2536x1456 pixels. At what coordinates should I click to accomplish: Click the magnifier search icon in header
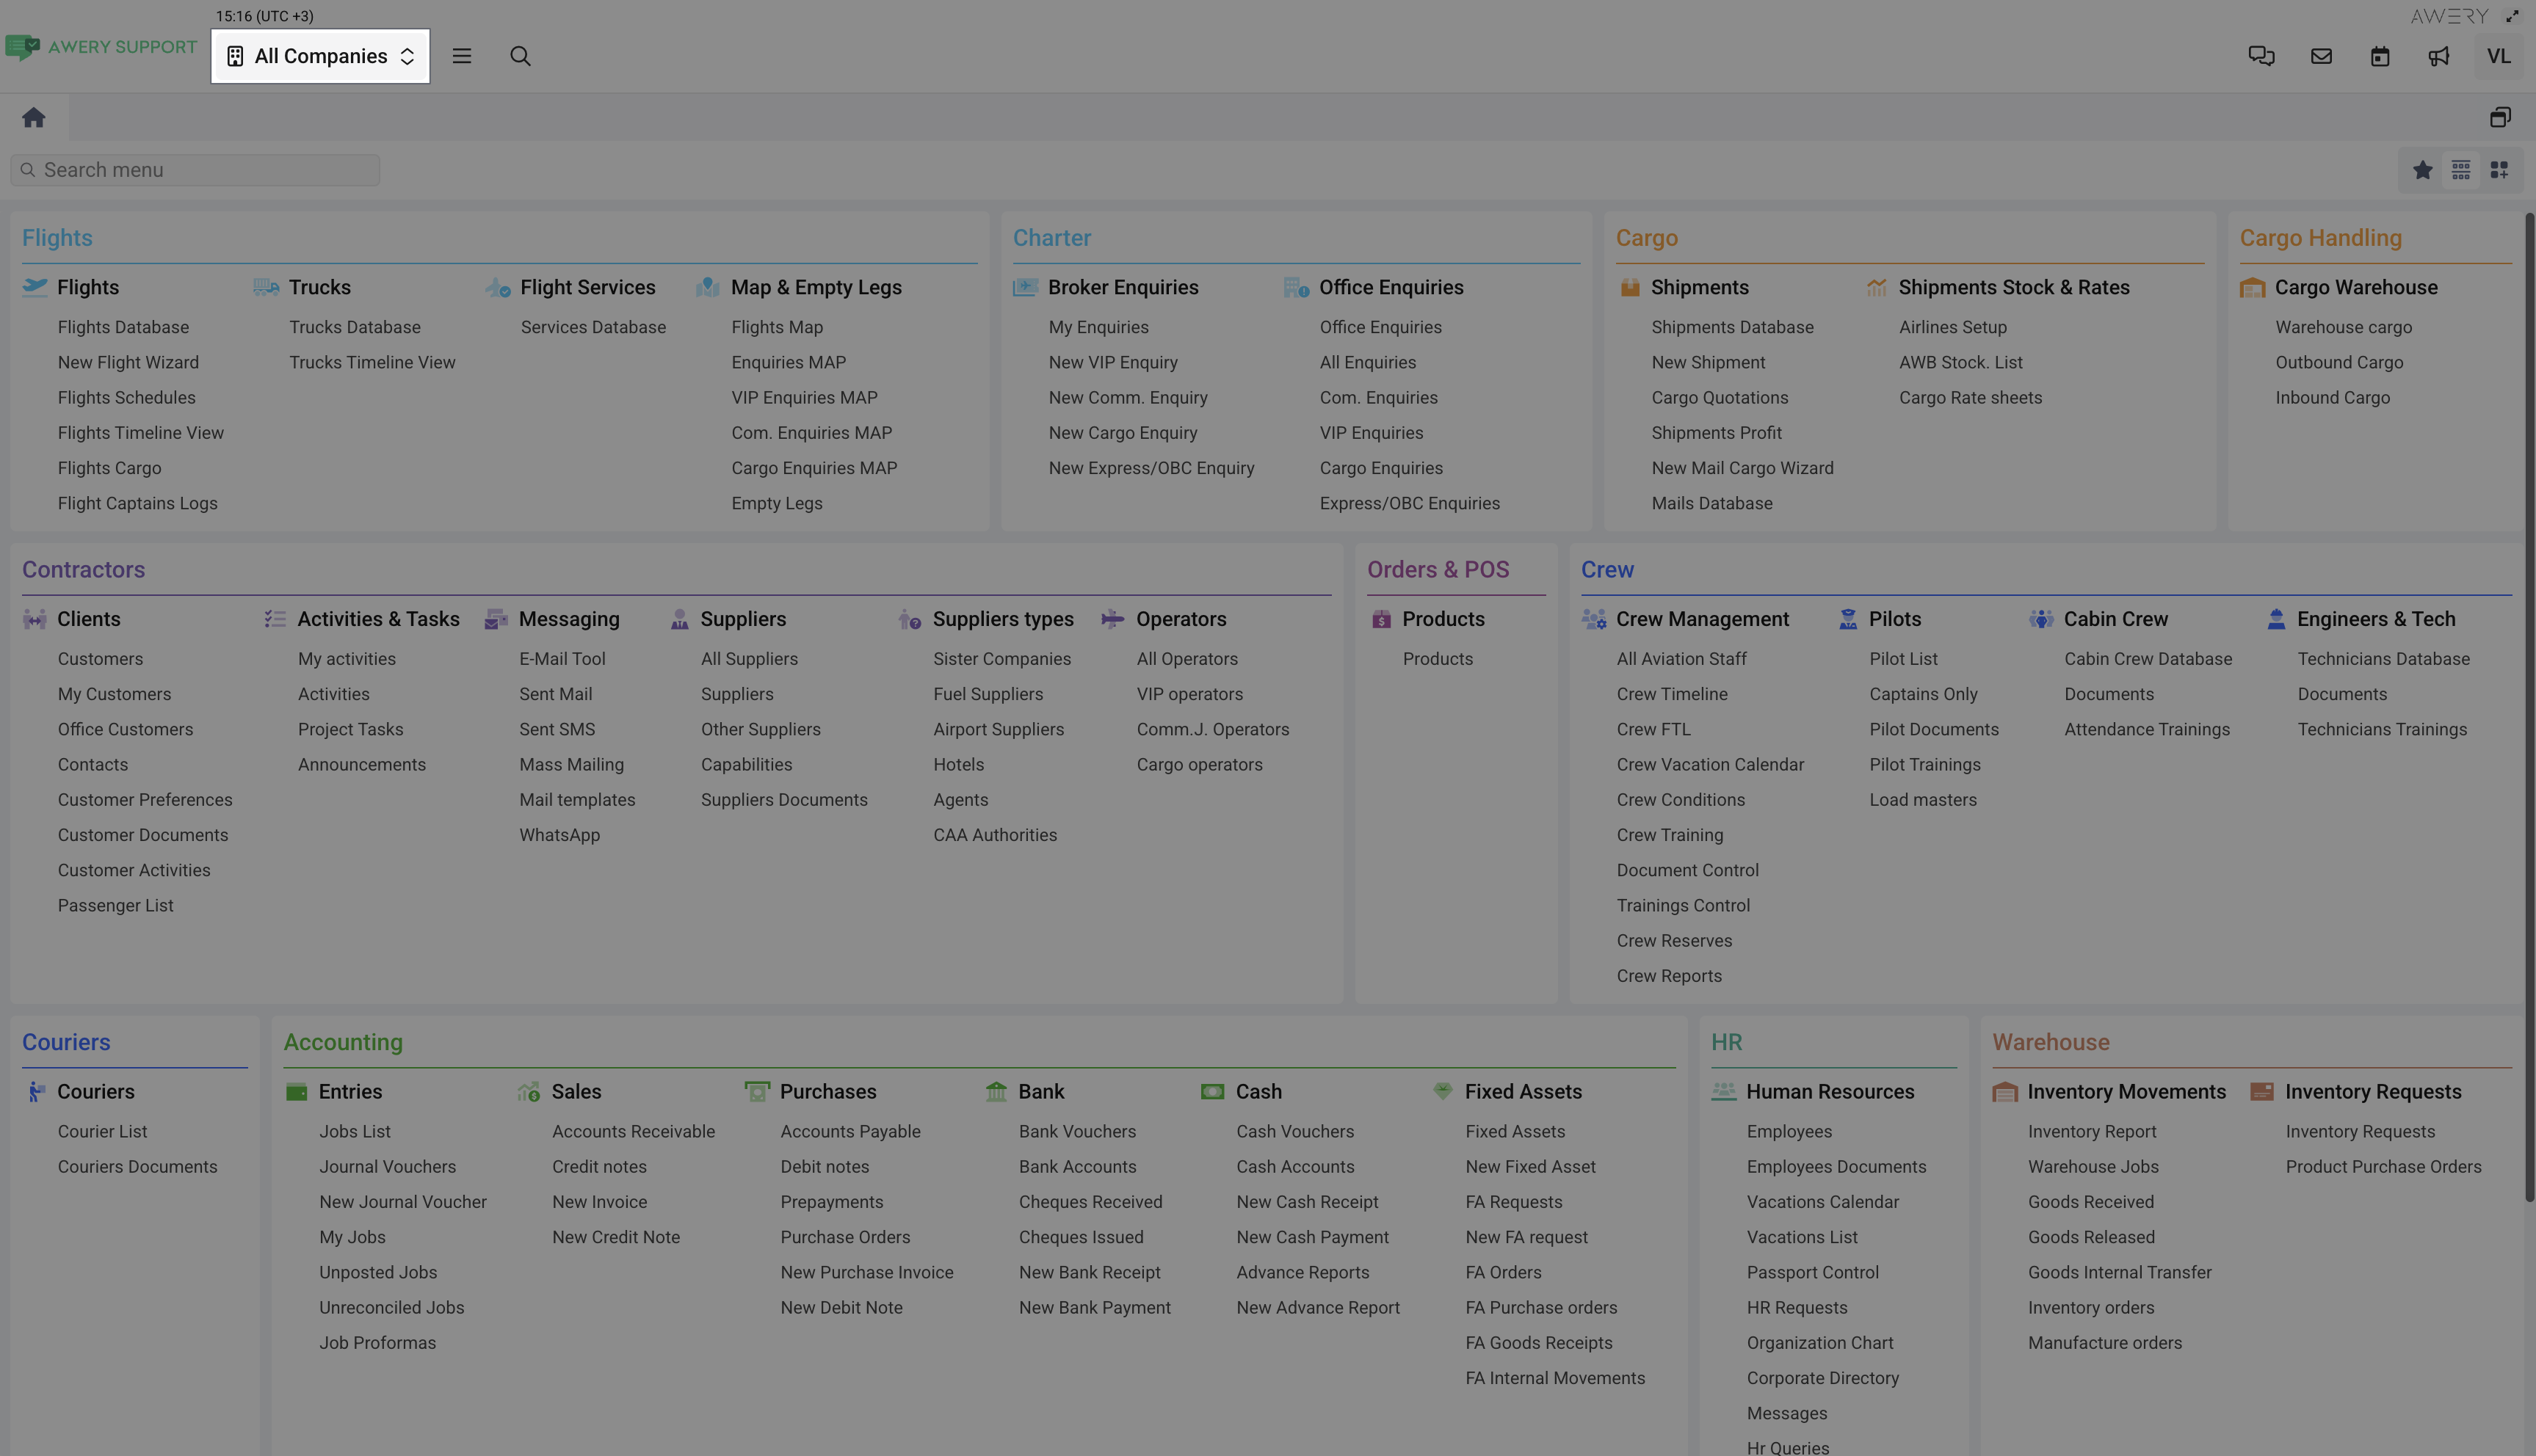521,56
